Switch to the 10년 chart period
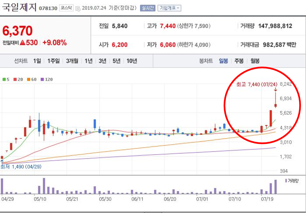The height and width of the screenshot is (213, 306). 132,61
